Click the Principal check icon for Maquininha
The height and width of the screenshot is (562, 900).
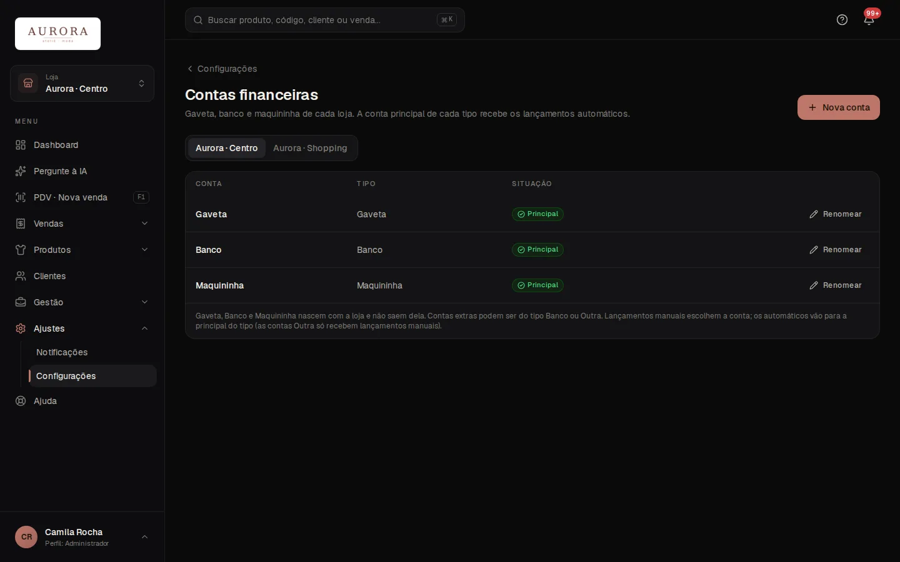coord(521,285)
